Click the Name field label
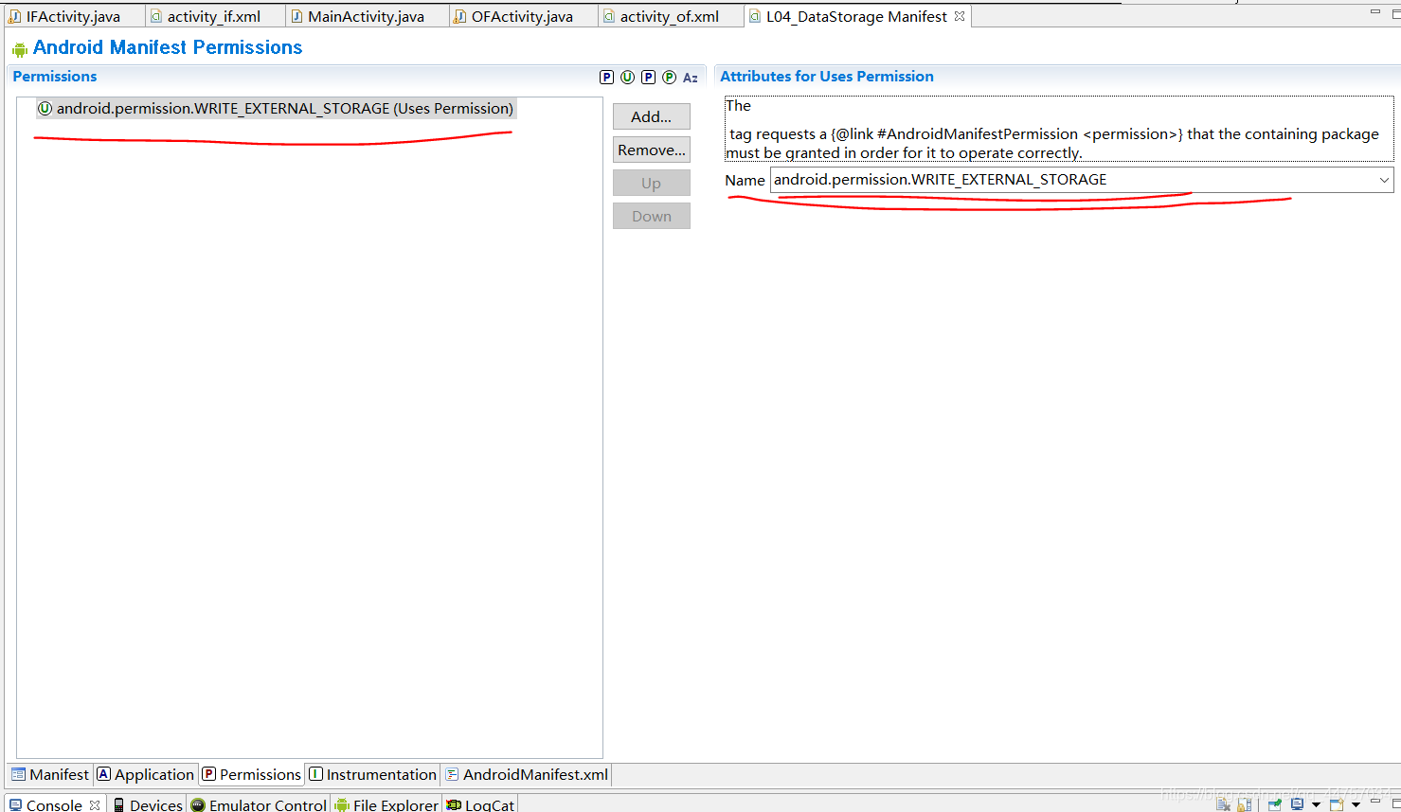 (745, 180)
